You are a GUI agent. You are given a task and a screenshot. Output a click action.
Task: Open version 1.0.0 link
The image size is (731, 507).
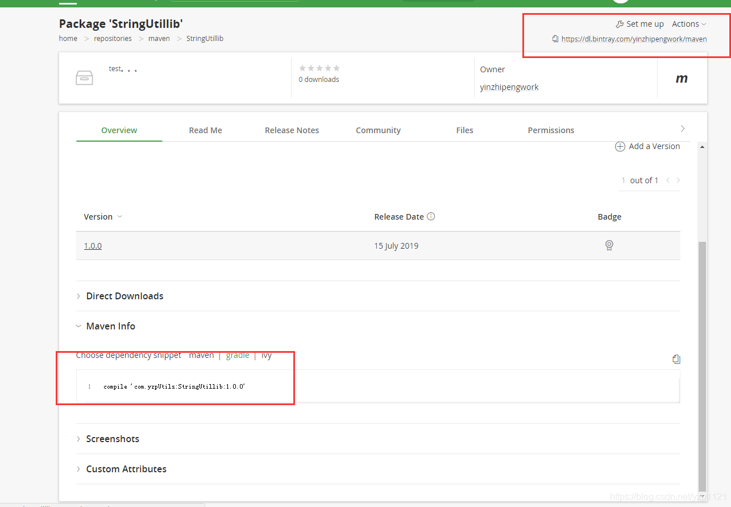click(x=93, y=246)
